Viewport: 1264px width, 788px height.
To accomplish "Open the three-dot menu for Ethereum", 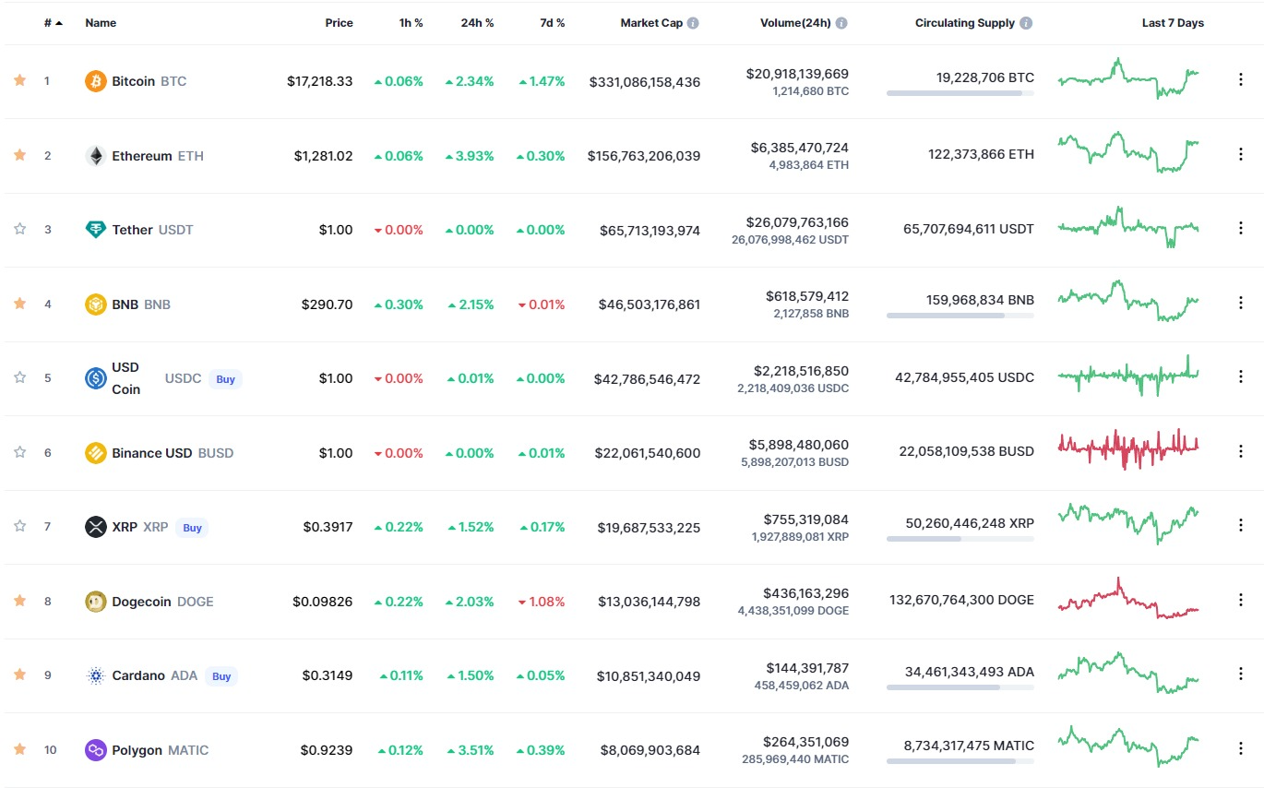I will tap(1241, 155).
